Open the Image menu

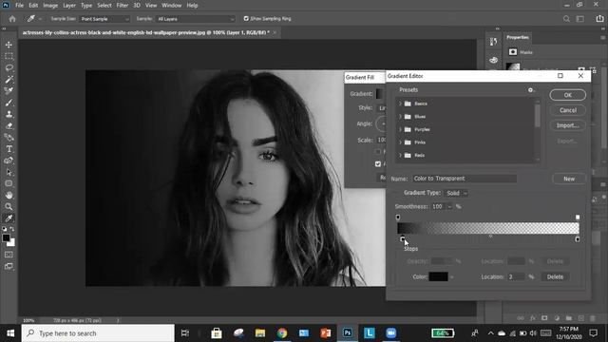[x=50, y=6]
